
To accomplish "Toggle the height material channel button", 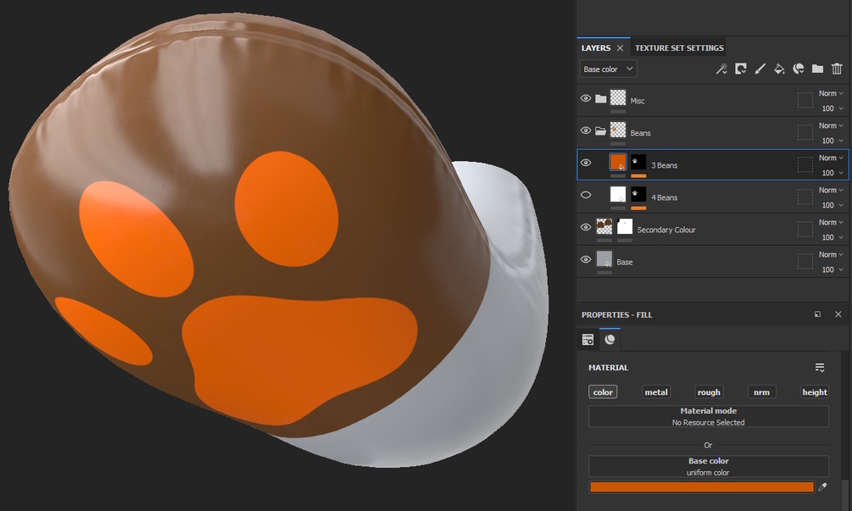I will click(x=815, y=392).
